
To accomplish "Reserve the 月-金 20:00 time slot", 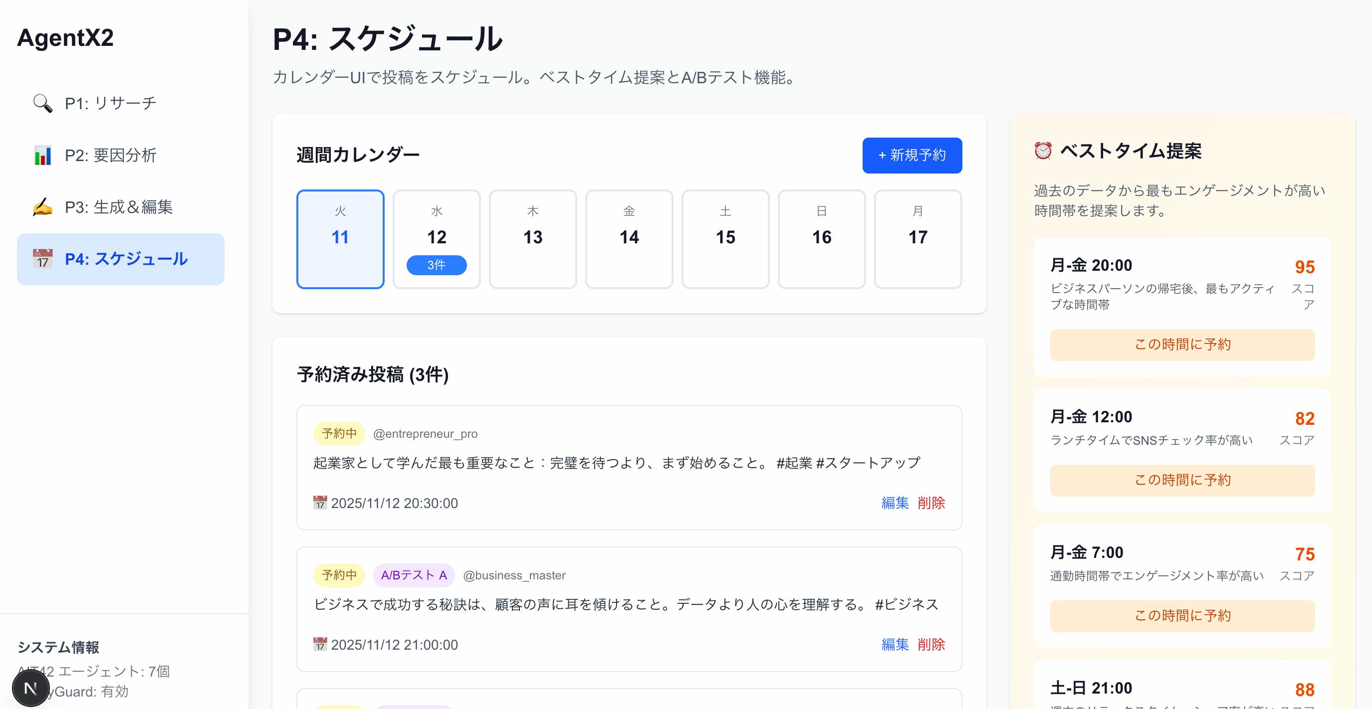I will tap(1182, 345).
